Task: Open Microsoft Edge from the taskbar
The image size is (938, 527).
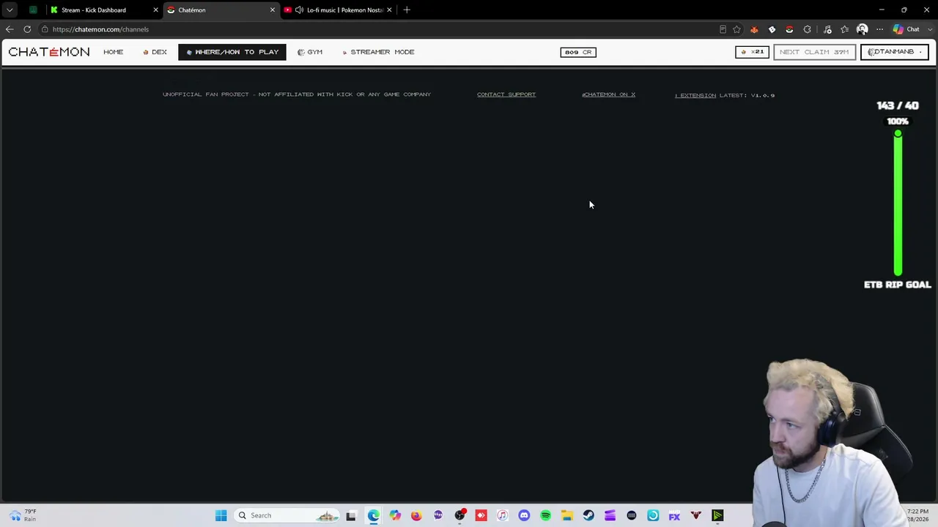Action: [x=374, y=515]
